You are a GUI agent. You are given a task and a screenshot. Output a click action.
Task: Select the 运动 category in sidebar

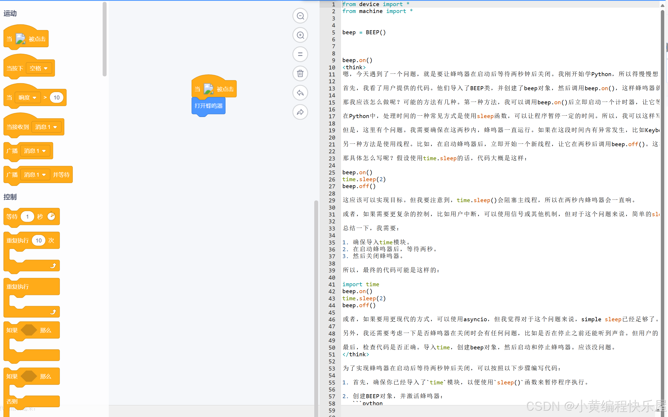click(10, 13)
